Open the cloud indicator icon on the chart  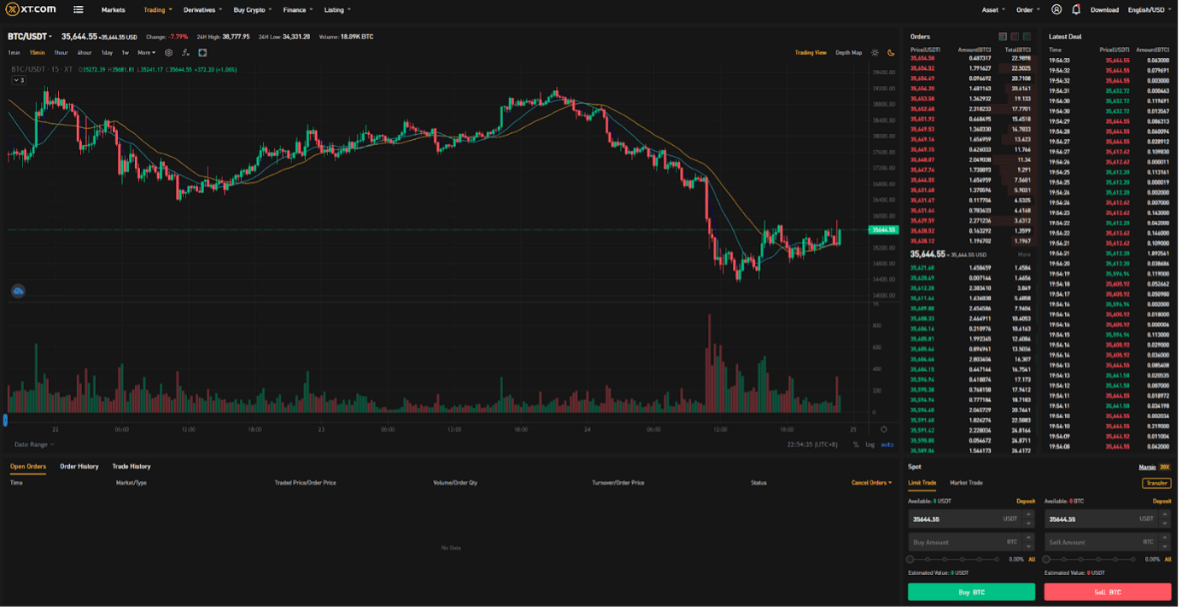click(x=16, y=290)
